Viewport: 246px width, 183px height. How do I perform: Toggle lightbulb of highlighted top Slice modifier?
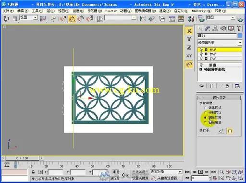point(201,50)
